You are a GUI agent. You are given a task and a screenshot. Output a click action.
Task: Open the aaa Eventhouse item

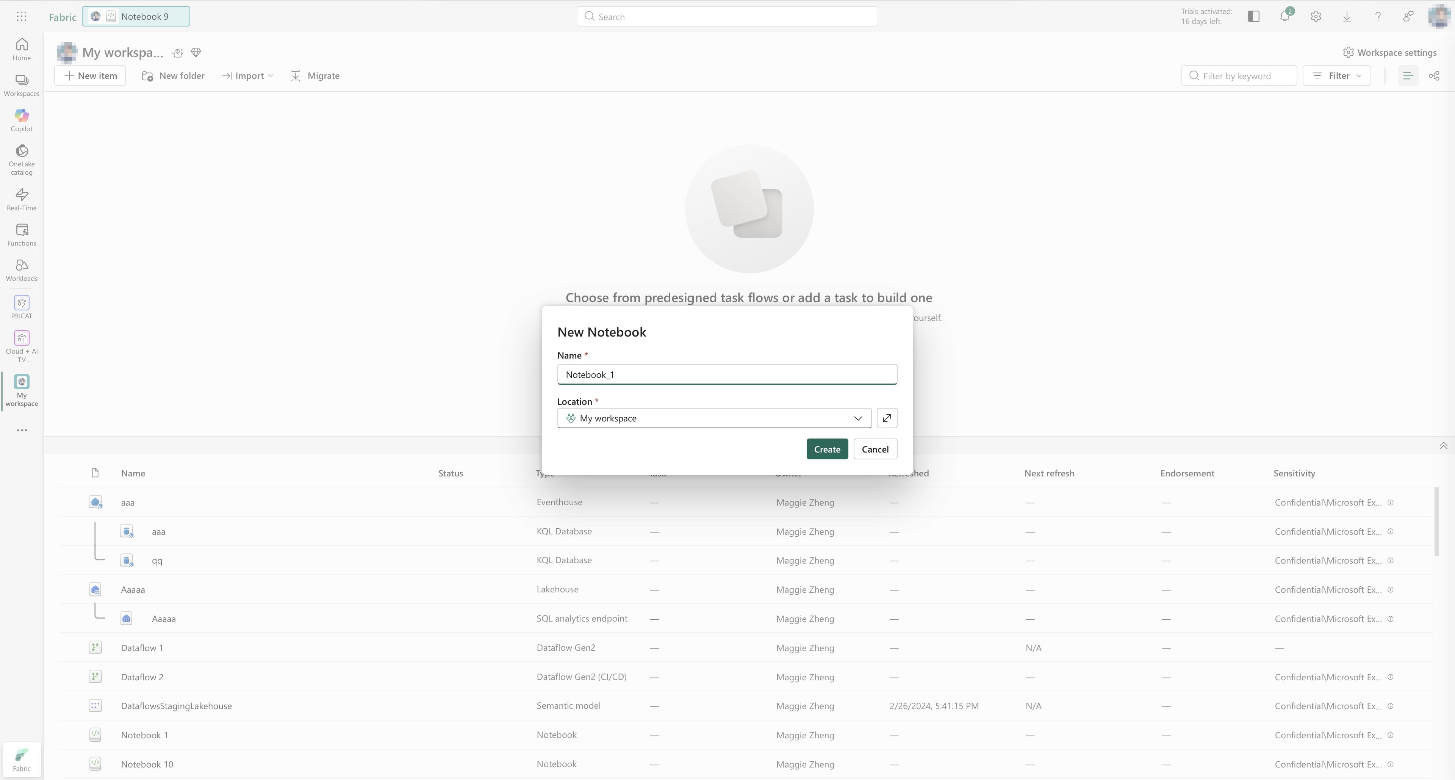(128, 502)
